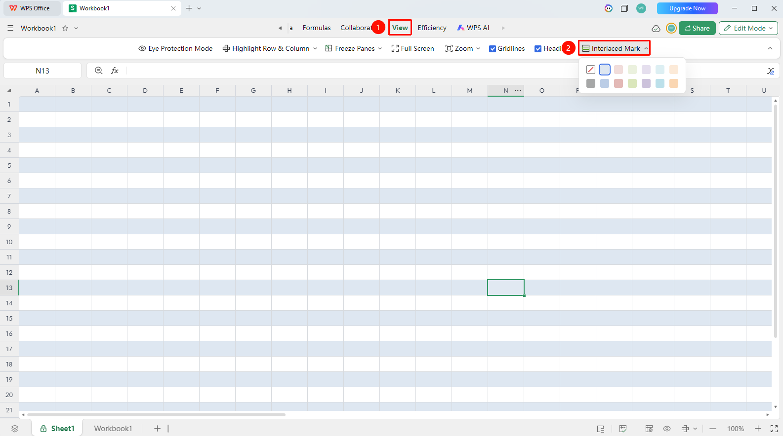Switch to the Efficiency tab

(x=432, y=28)
